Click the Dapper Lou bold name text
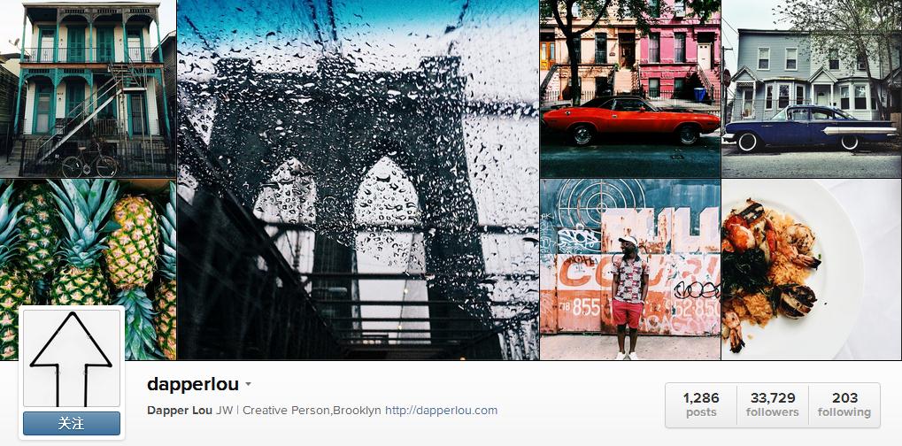 (180, 411)
